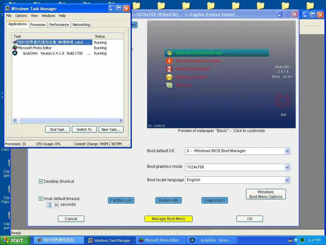The width and height of the screenshot is (326, 245).
Task: Click the timeout seconds spinner arrows
Action: pos(50,205)
